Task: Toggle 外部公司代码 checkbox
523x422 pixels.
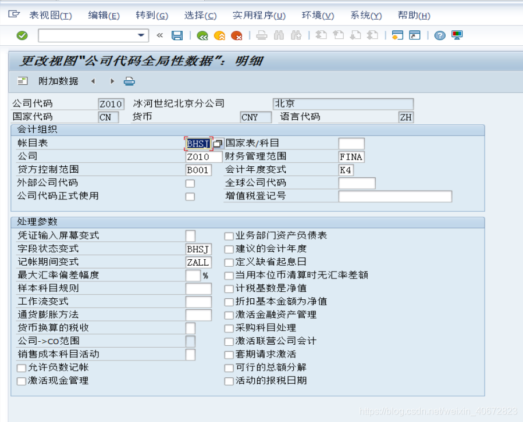Action: 190,183
